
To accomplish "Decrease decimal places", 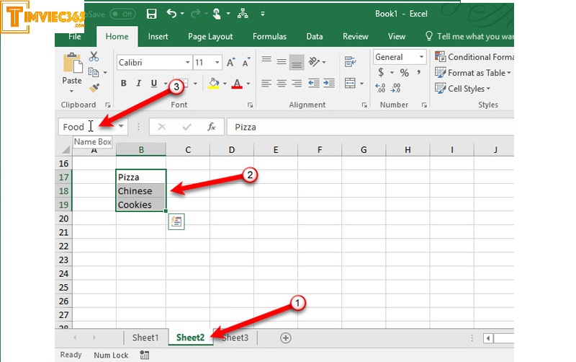I will [395, 88].
